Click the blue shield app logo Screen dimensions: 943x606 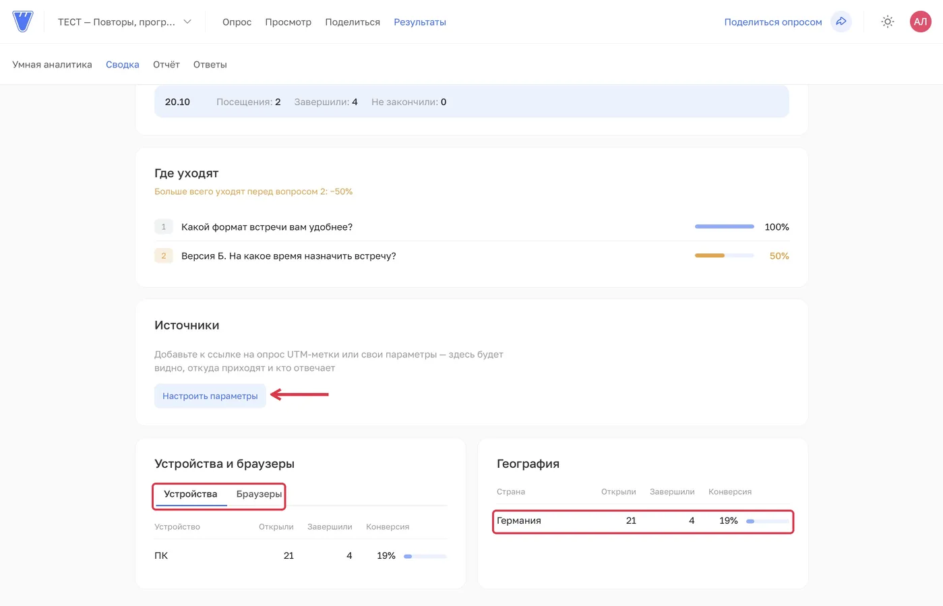click(x=23, y=22)
